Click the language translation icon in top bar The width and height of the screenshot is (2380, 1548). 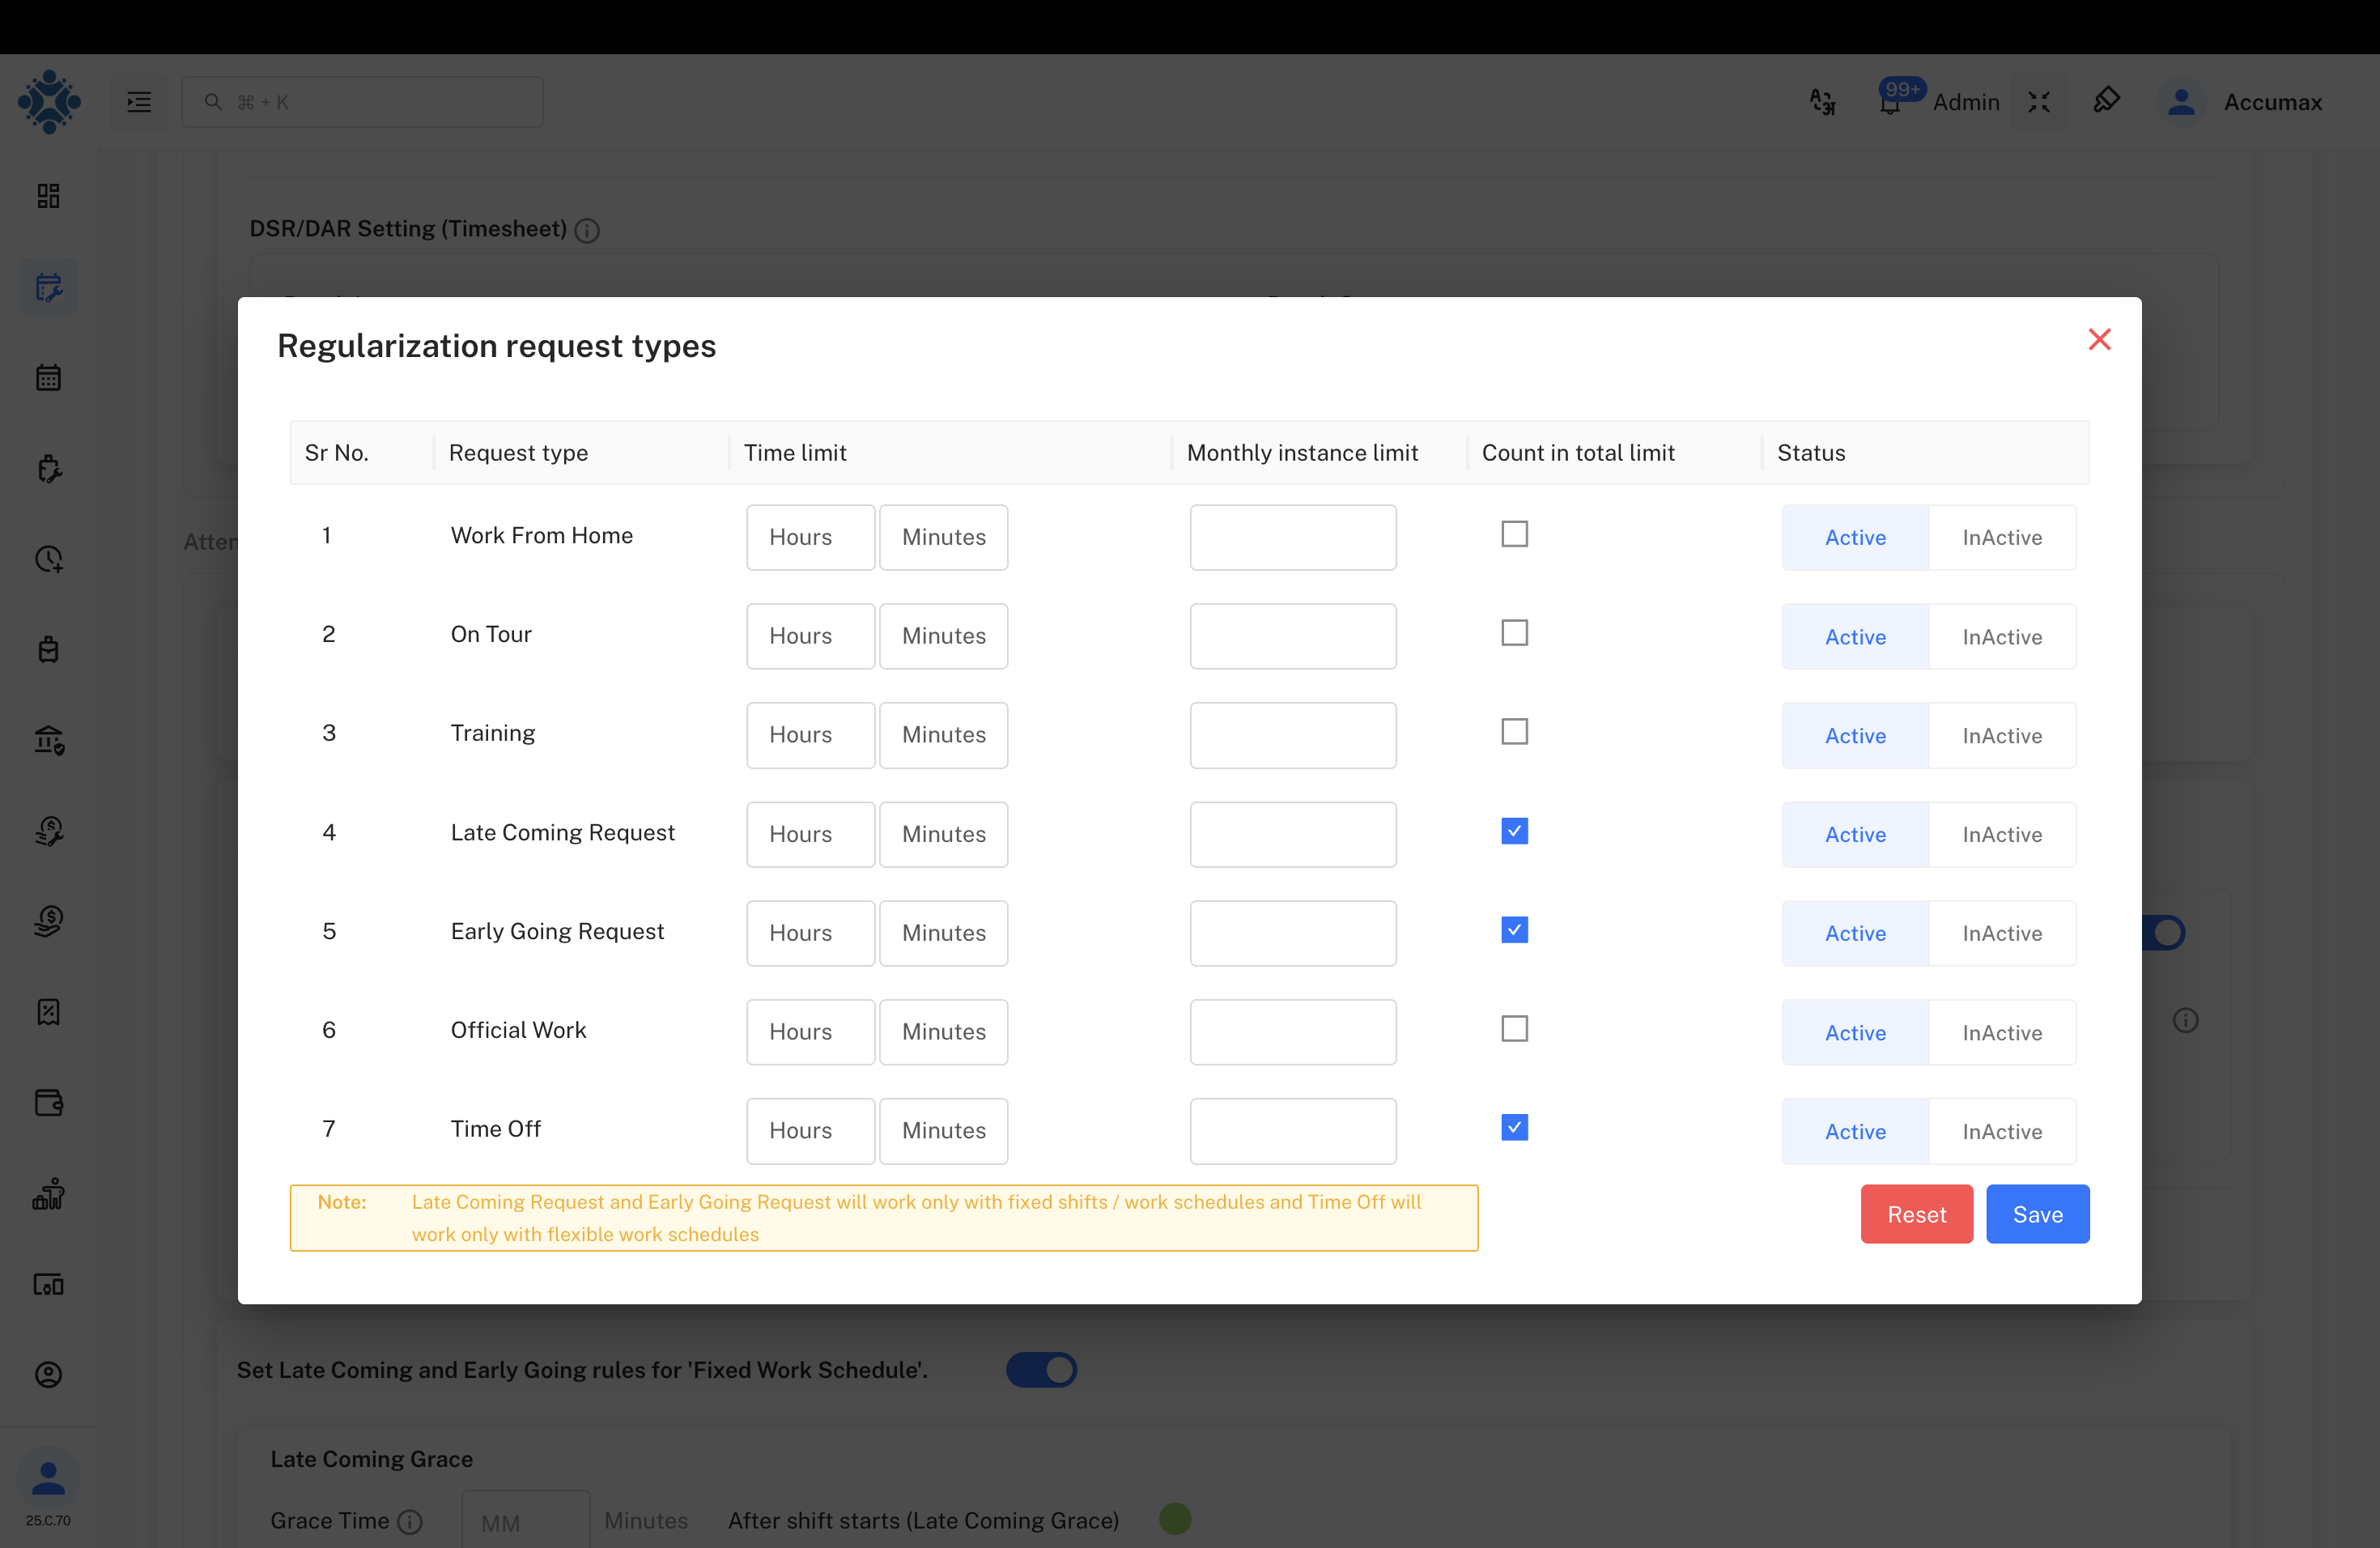click(x=1822, y=101)
